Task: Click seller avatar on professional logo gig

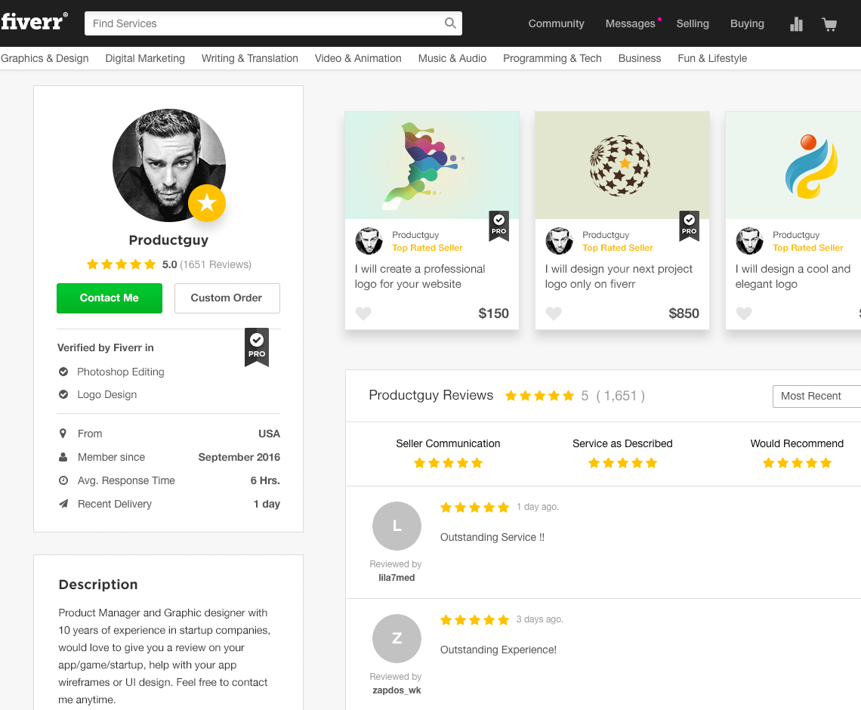Action: point(369,241)
